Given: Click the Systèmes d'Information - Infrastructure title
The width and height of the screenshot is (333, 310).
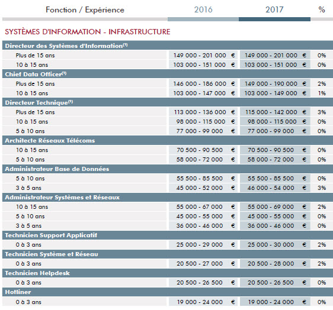Looking at the screenshot, I should tap(88, 32).
